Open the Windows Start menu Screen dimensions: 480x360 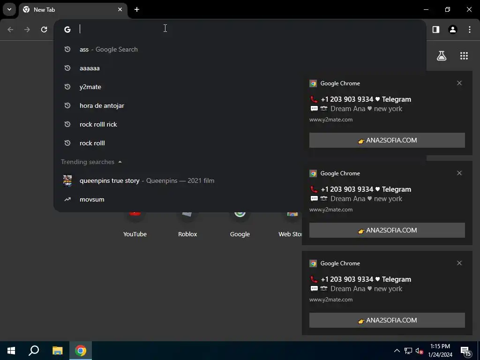(x=11, y=351)
